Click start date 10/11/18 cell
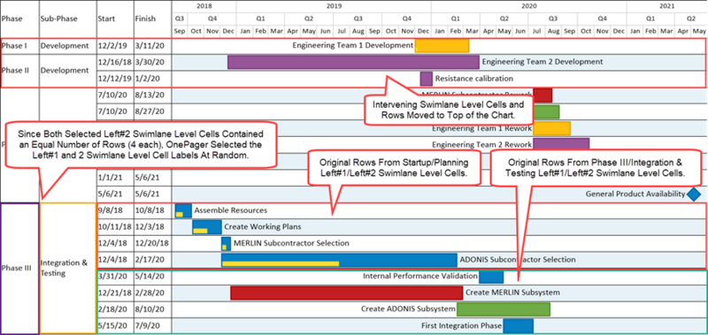 (115, 227)
